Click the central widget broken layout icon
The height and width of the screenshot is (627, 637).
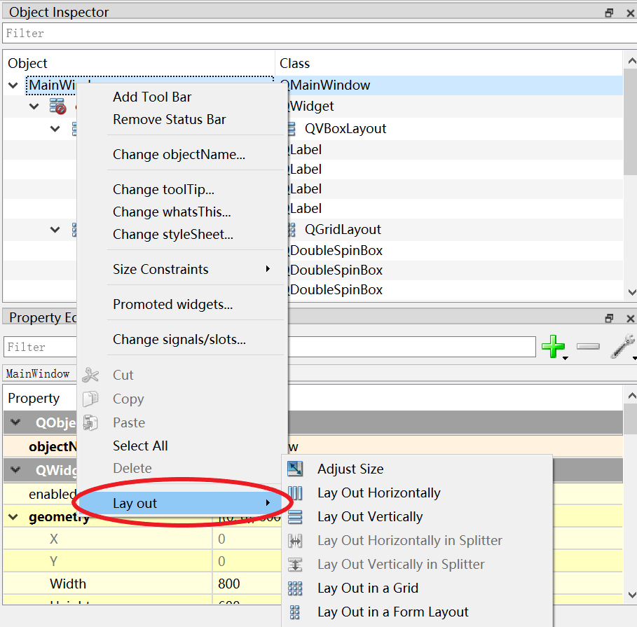57,106
